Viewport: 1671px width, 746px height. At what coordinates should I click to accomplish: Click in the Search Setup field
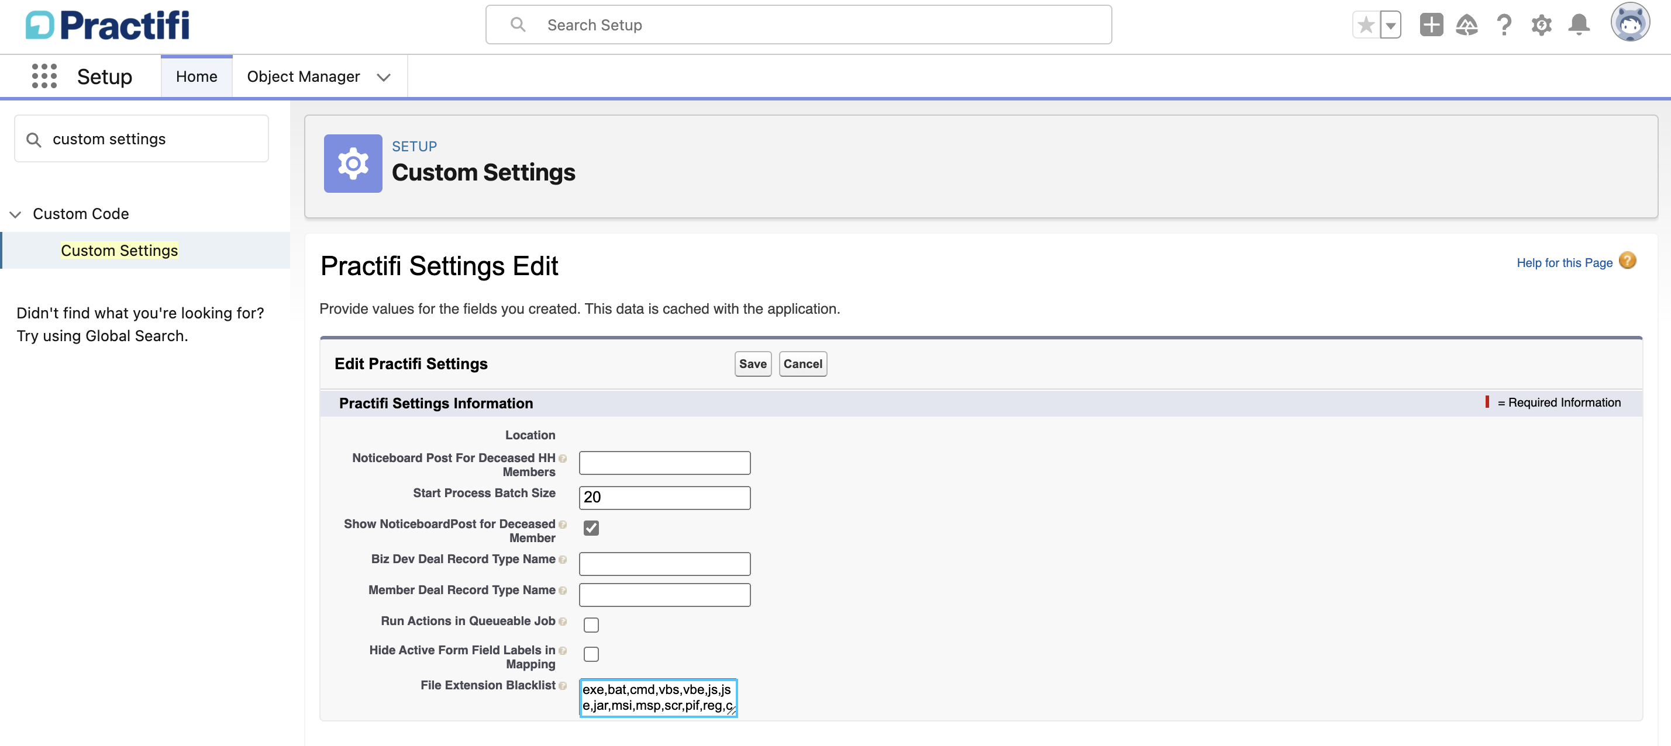point(798,25)
